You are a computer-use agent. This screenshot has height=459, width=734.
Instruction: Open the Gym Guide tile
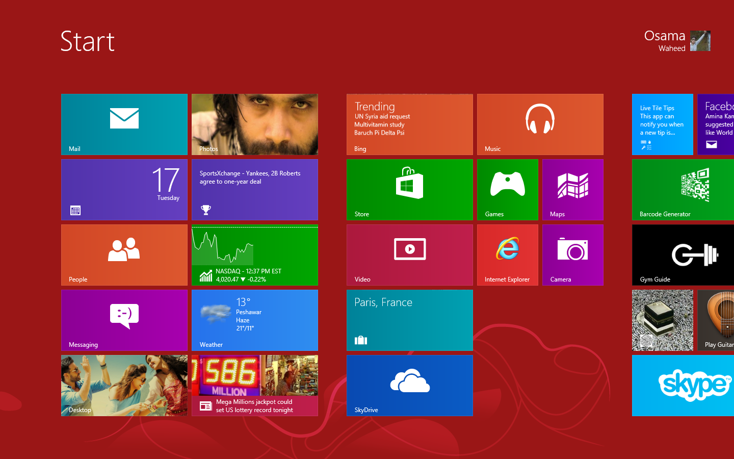[683, 255]
